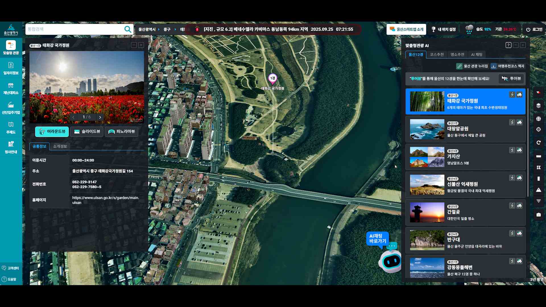
Task: Open 재난대피소 from left sidebar
Action: click(x=11, y=88)
